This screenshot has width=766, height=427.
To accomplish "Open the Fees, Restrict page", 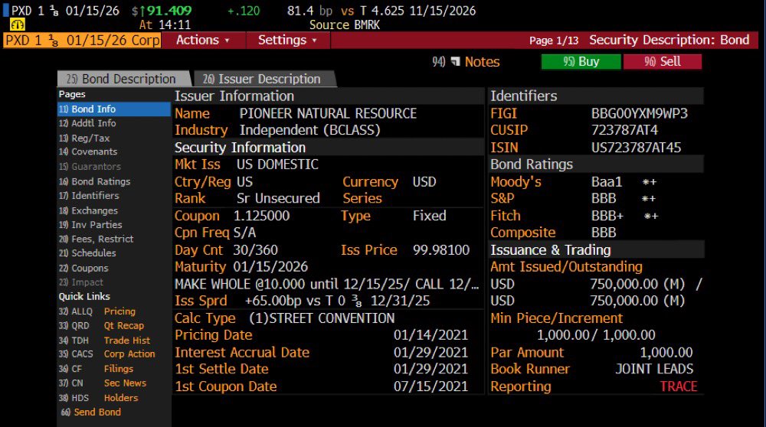I will click(x=96, y=239).
